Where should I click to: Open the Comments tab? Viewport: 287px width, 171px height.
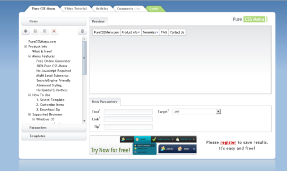point(129,9)
